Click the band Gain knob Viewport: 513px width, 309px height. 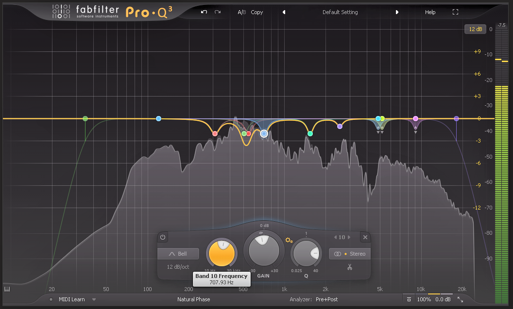click(264, 251)
